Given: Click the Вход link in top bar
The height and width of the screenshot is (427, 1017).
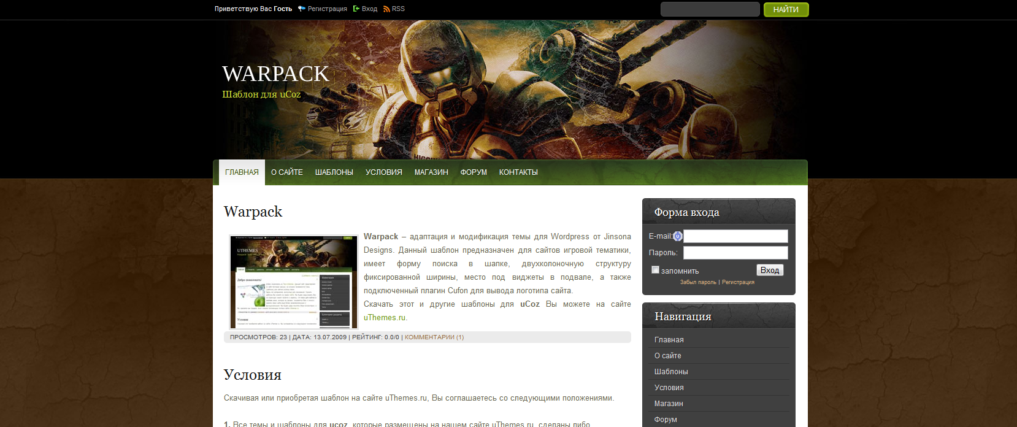Looking at the screenshot, I should point(369,9).
